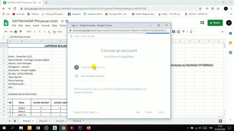Open the all sheets list icon
The image size is (234, 131).
(15, 121)
